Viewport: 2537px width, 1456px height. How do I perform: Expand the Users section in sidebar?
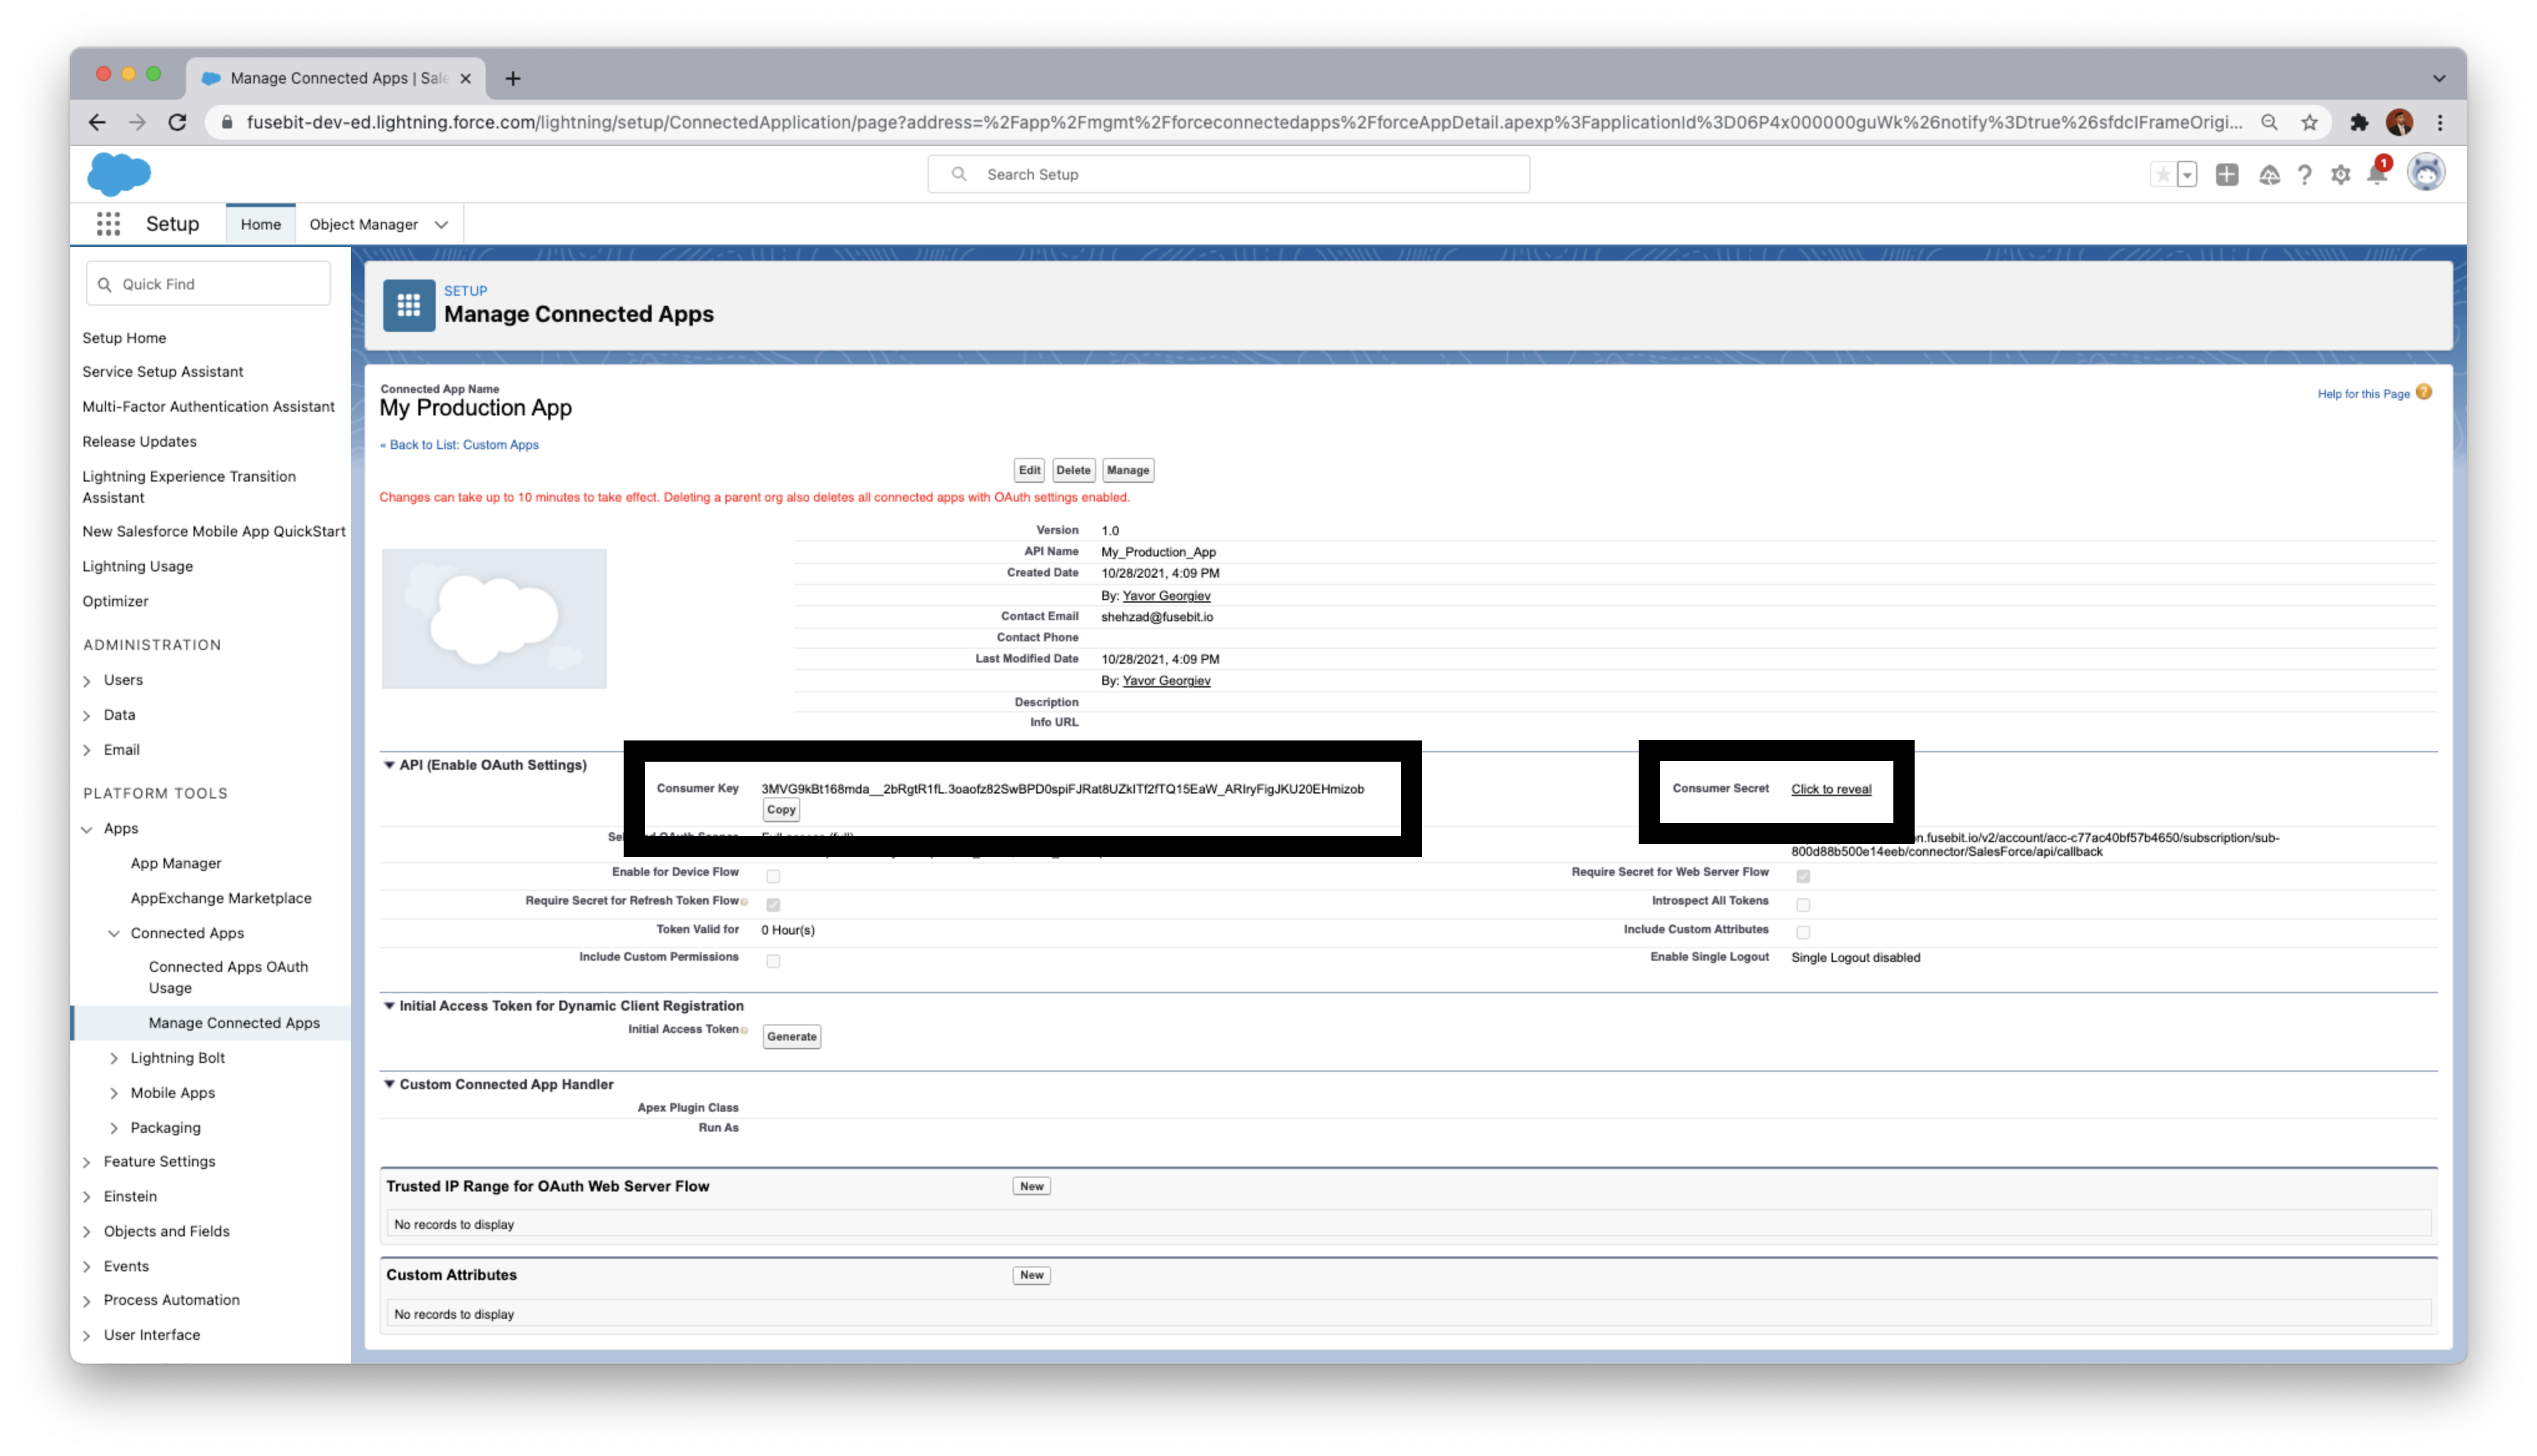coord(87,681)
